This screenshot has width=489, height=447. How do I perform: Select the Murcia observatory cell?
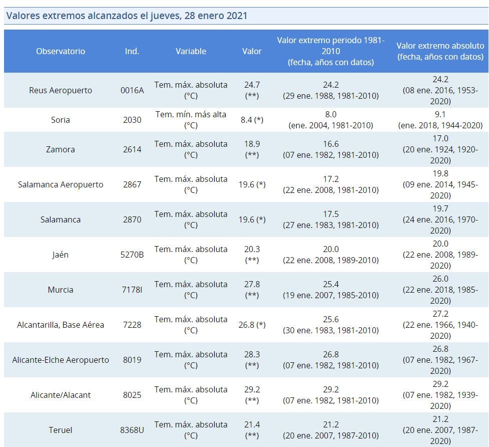[x=61, y=290]
